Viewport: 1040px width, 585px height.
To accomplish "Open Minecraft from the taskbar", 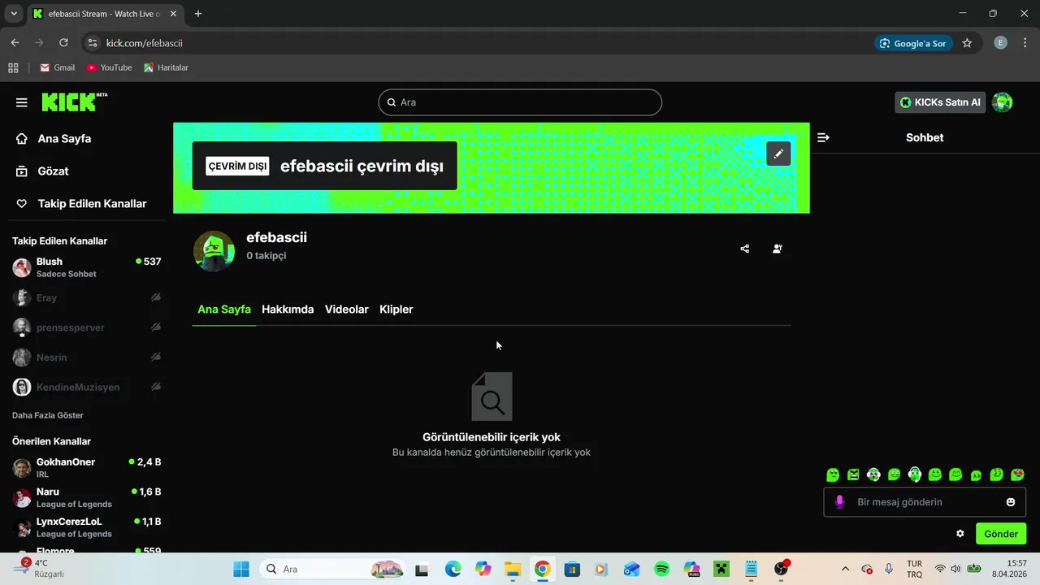I will coord(721,569).
